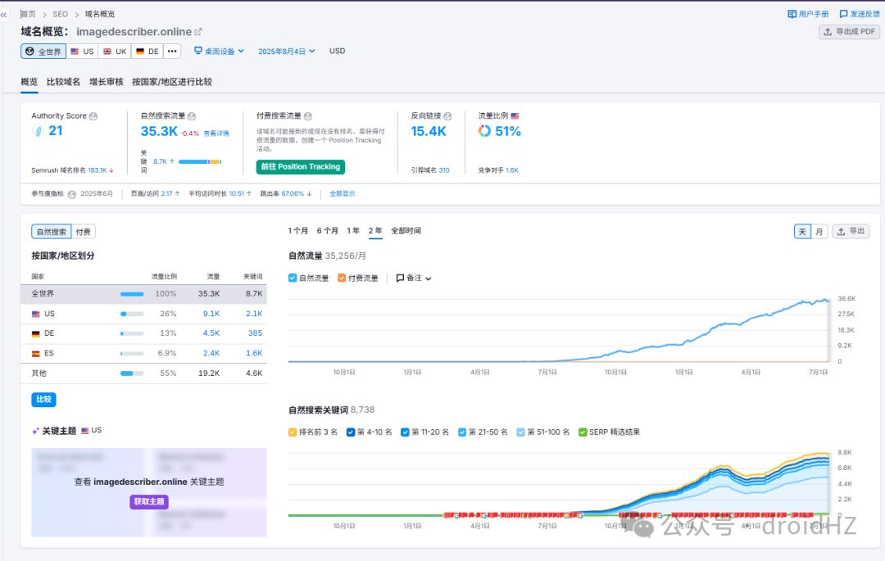Open external link icon beside imagedescriber.online
The image size is (885, 561).
(x=198, y=32)
